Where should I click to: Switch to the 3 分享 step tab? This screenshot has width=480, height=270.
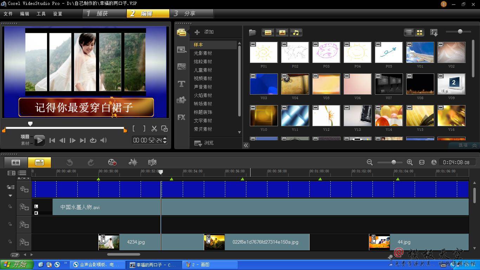(x=192, y=13)
